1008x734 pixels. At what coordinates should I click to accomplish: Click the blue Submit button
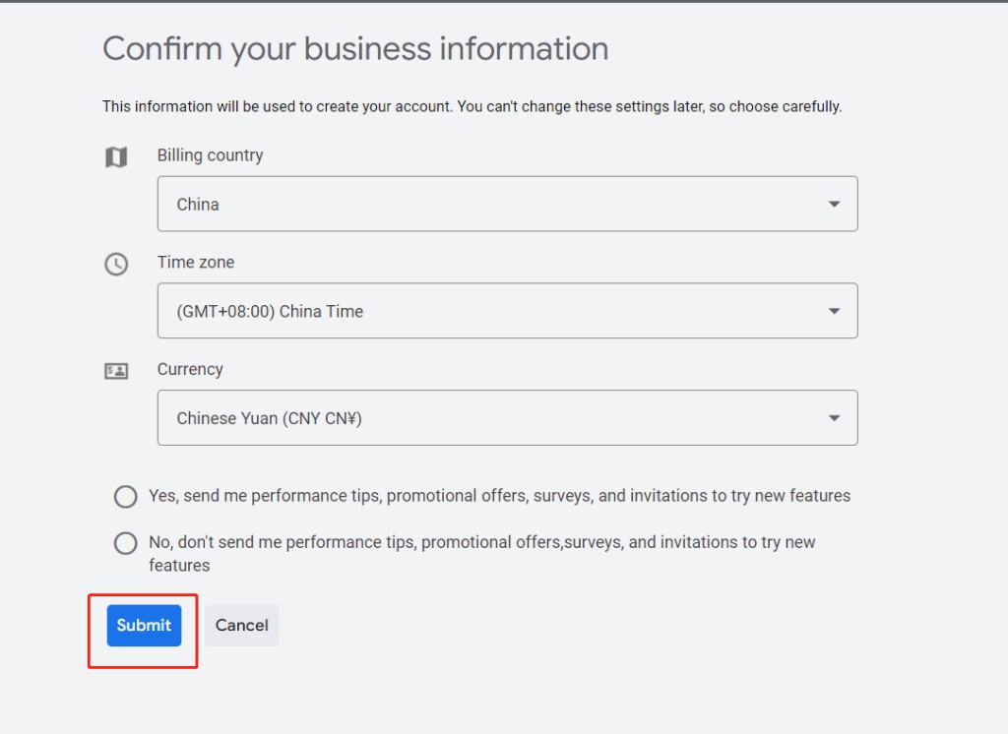click(x=144, y=626)
